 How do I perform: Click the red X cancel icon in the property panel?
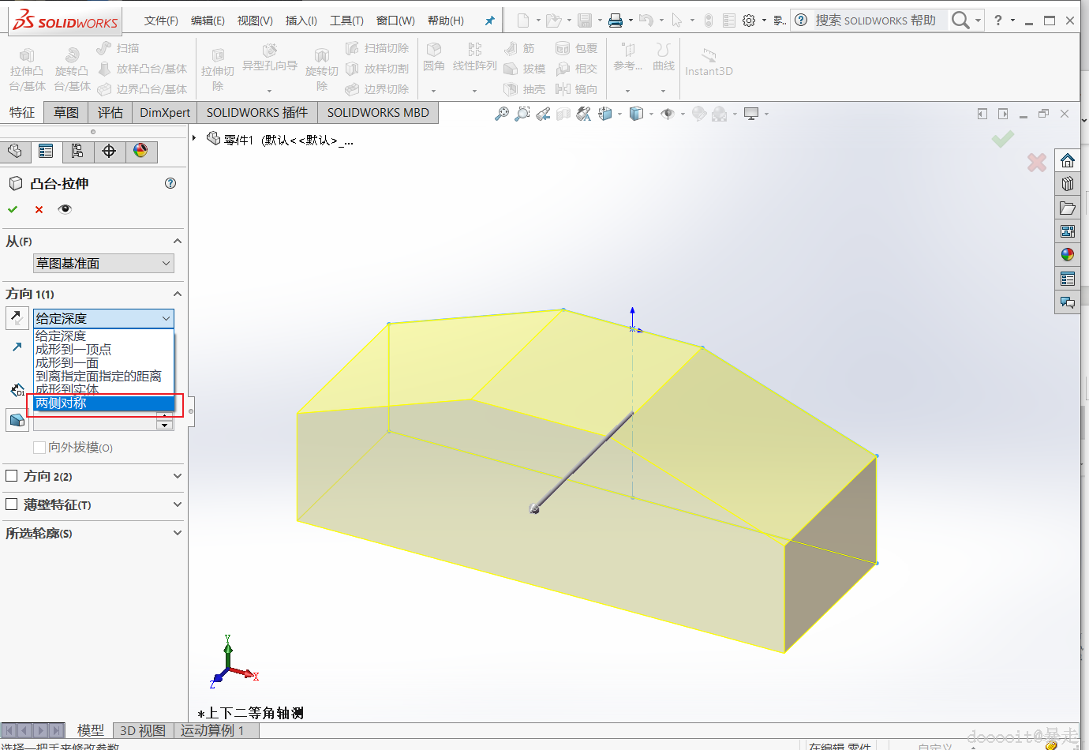(x=39, y=209)
